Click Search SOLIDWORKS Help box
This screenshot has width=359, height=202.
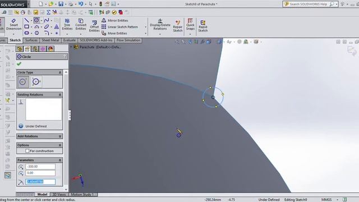[310, 4]
